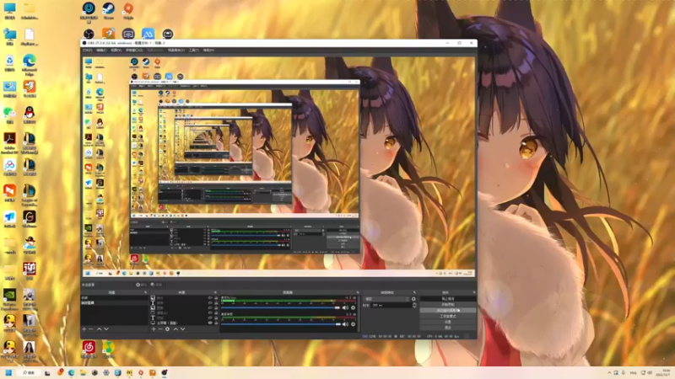The width and height of the screenshot is (675, 379).
Task: Open the Scene Collection menu in OBS
Action: pyautogui.click(x=175, y=51)
